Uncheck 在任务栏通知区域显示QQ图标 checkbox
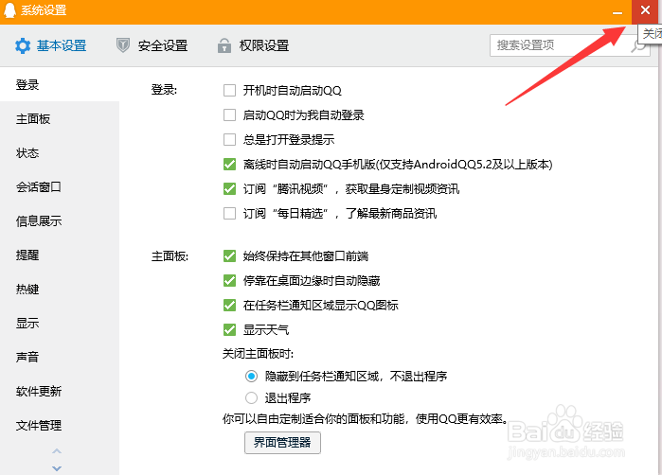 pyautogui.click(x=230, y=305)
